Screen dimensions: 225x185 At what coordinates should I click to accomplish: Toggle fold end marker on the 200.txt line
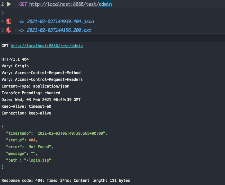tap(17, 30)
